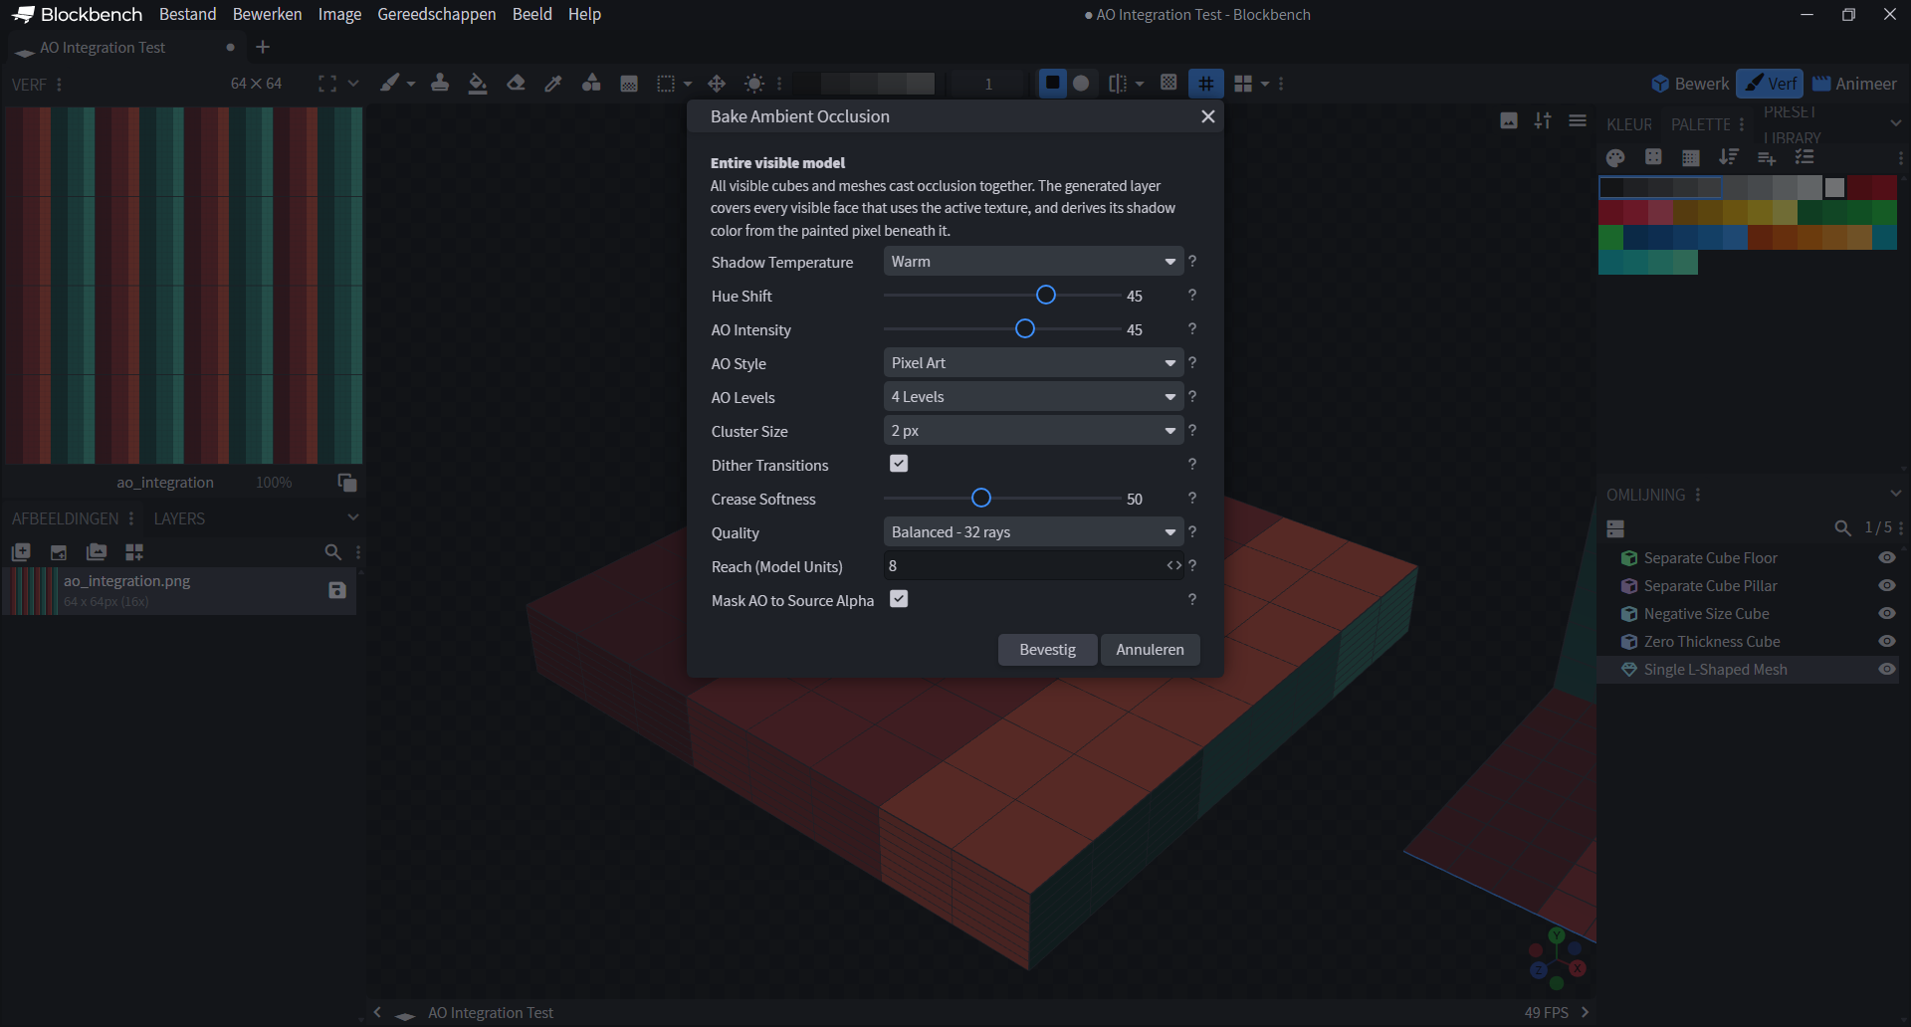The image size is (1911, 1027).
Task: Switch to the LAYERS tab
Action: tap(179, 518)
